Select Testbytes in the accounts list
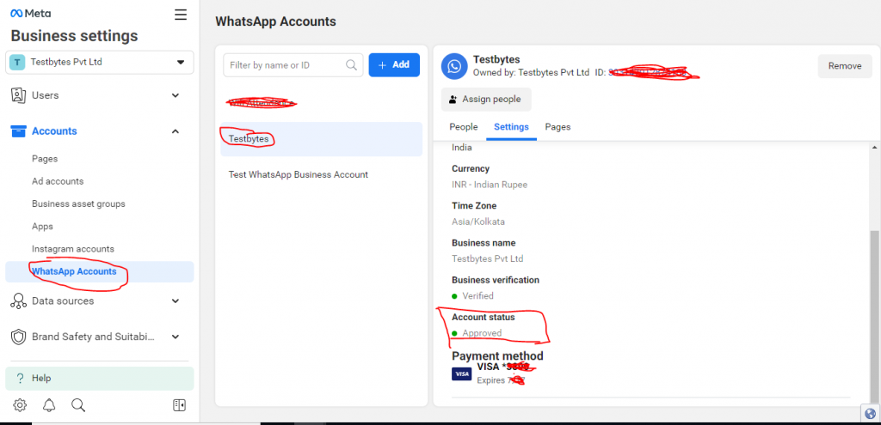Viewport: 881px width, 425px height. [322, 139]
